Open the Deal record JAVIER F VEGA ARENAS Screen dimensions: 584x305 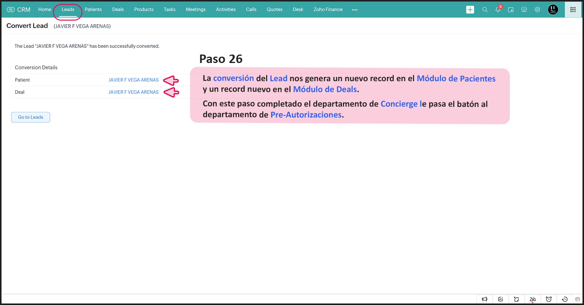pos(133,92)
